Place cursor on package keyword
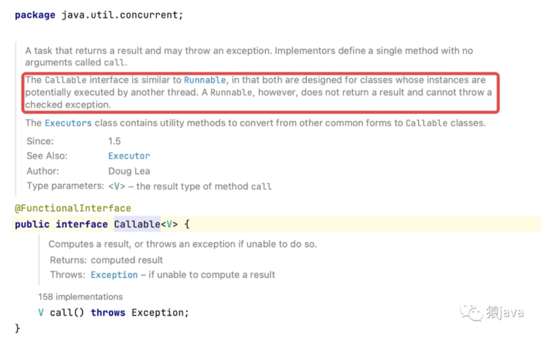545x347 pixels. coord(35,15)
